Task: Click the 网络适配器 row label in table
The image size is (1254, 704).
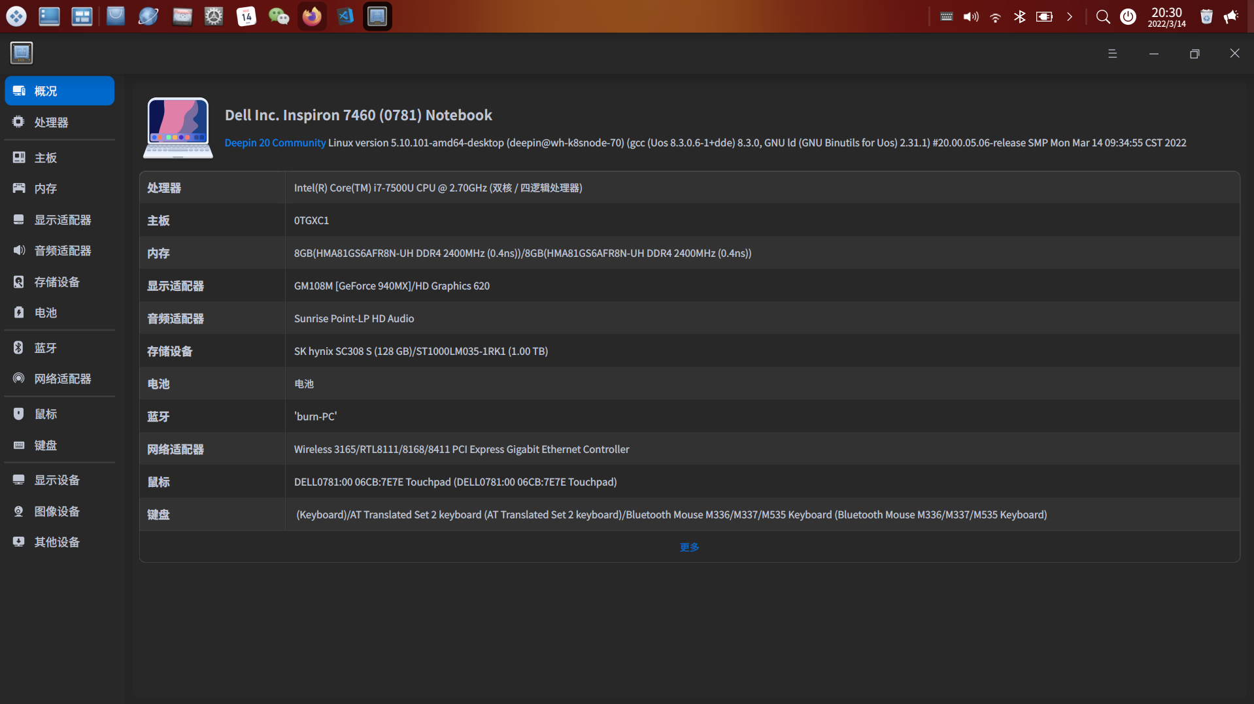Action: (x=175, y=449)
